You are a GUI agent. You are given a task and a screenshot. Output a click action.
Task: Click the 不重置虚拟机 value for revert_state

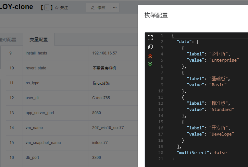104,68
